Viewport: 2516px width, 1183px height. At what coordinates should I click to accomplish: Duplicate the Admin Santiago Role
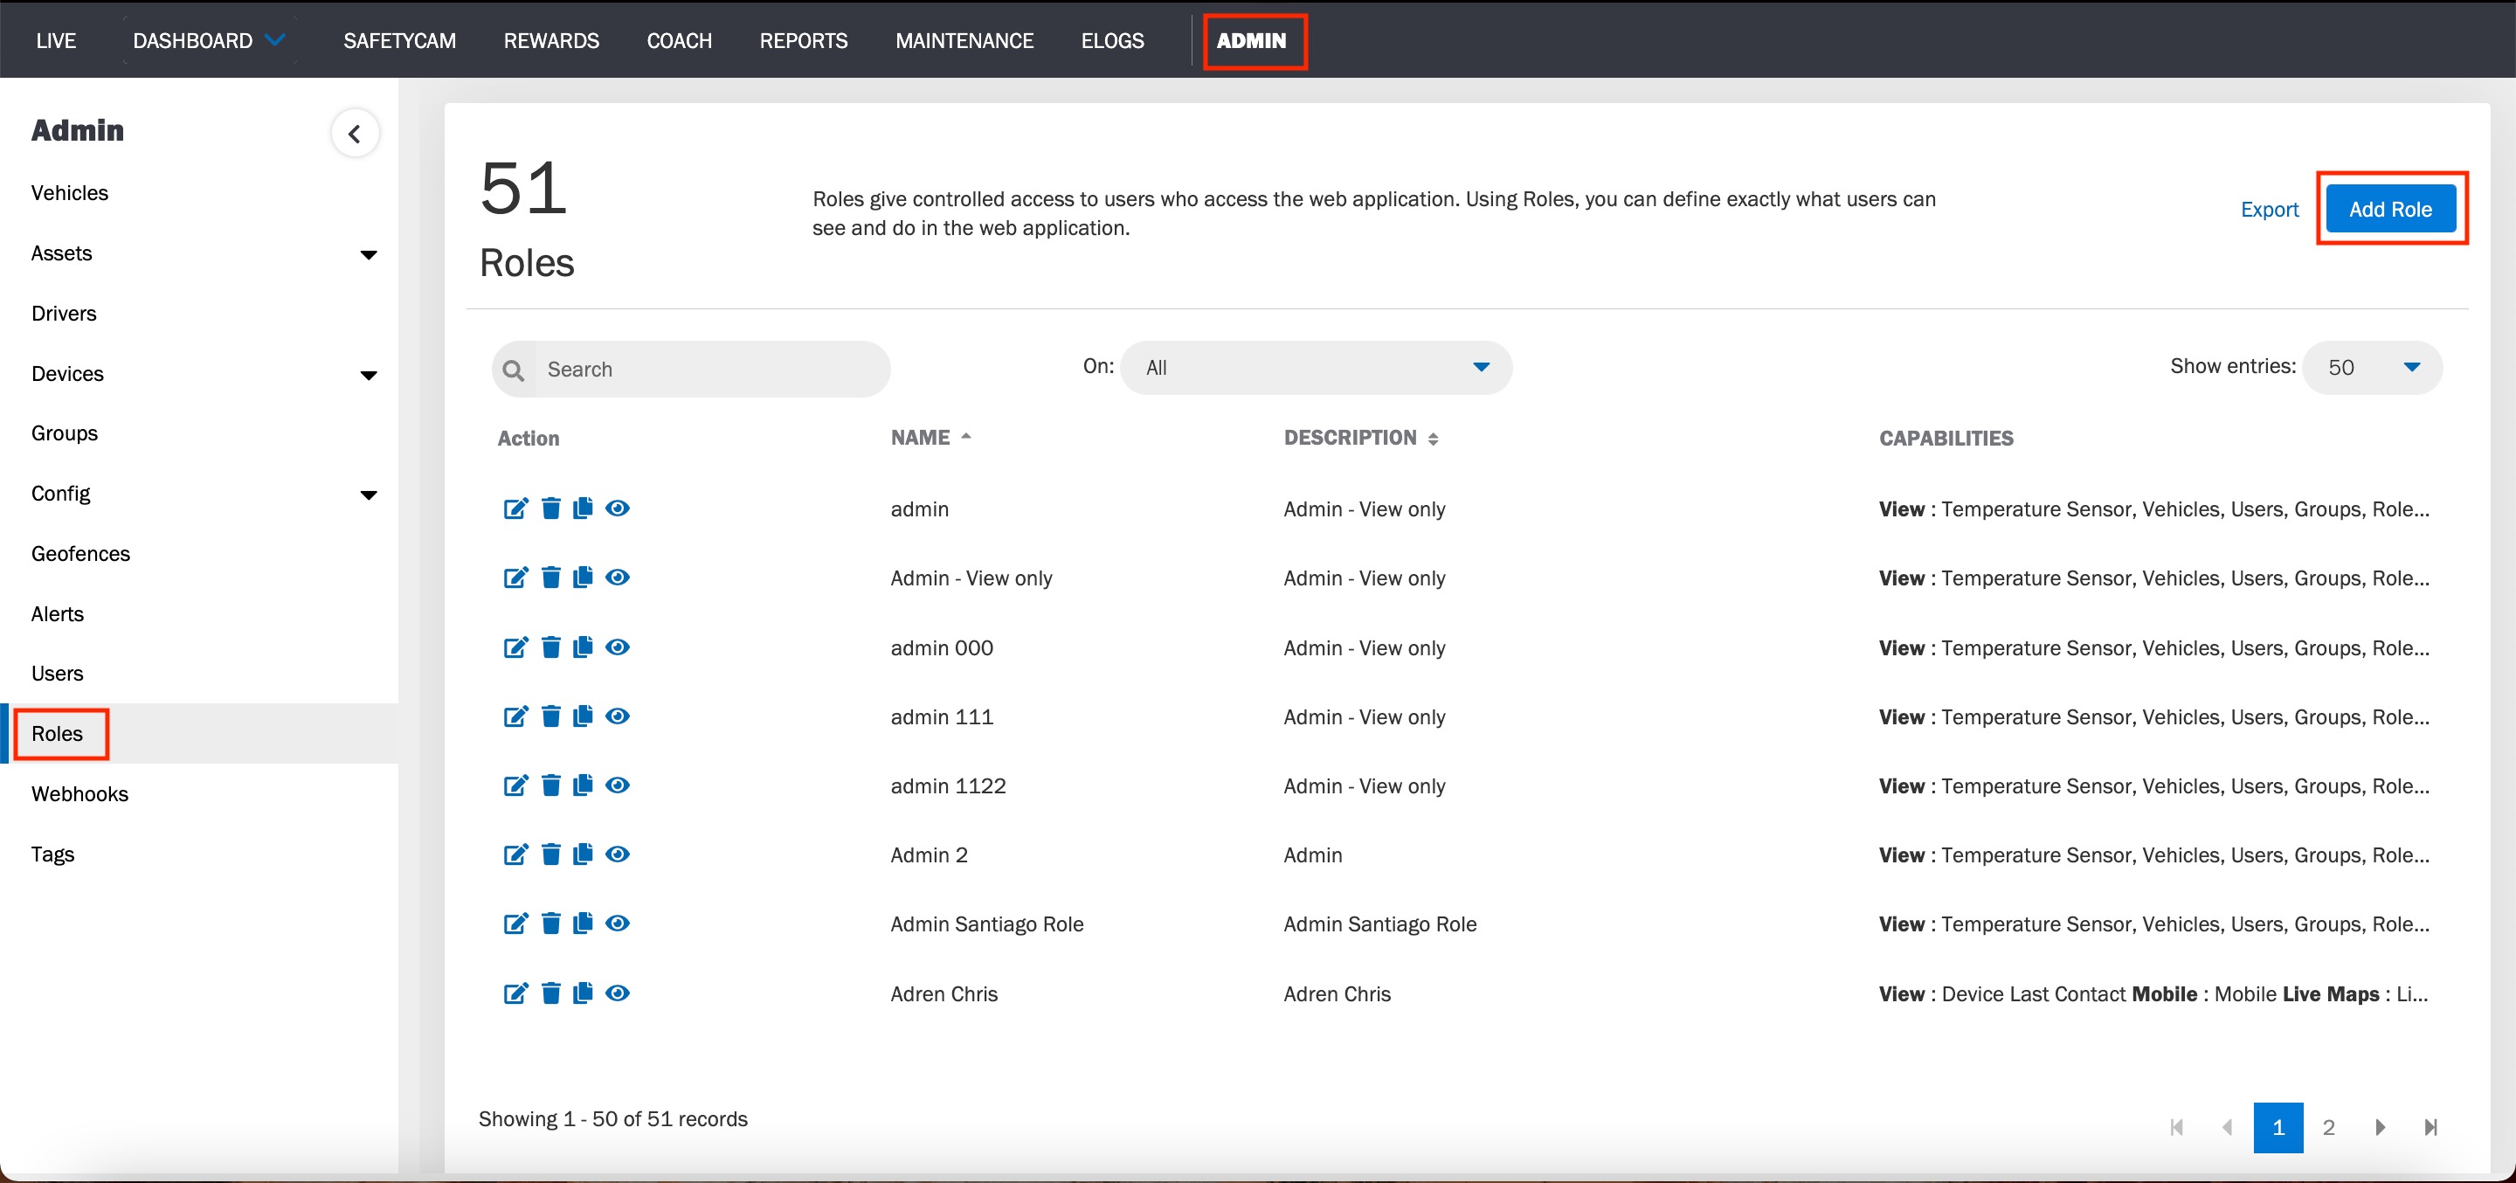coord(583,924)
